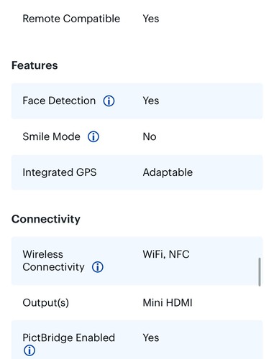This screenshot has width=274, height=359.
Task: Select the Yes value beside Remote Compatible
Action: point(151,19)
